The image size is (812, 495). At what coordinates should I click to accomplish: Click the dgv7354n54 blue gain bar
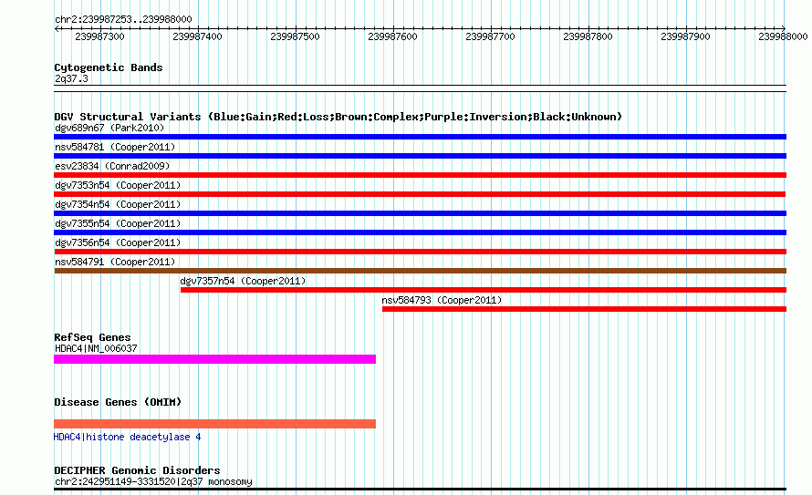(x=420, y=213)
